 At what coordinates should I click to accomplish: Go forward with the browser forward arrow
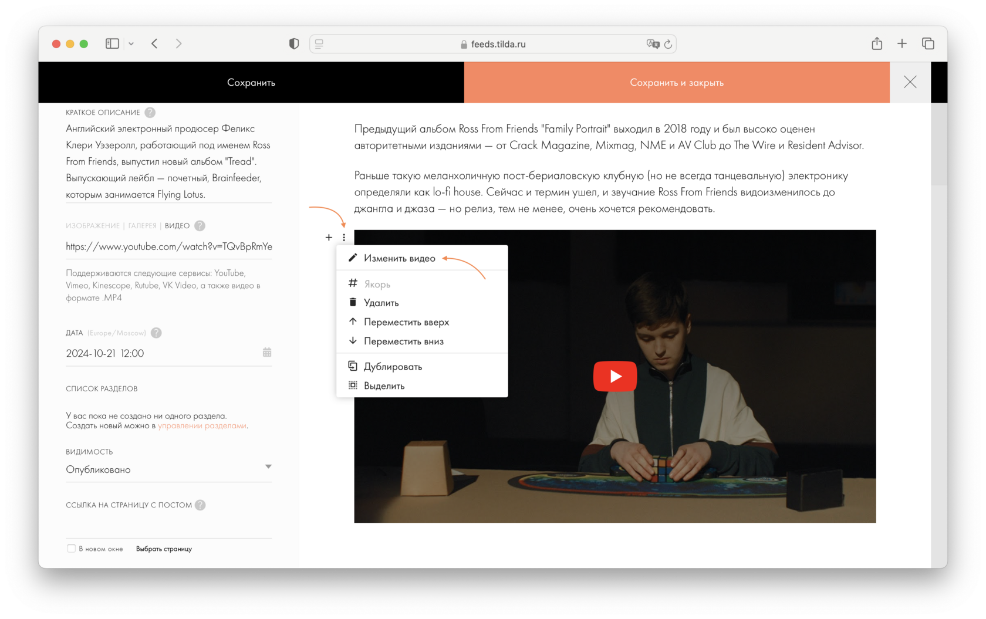(178, 43)
